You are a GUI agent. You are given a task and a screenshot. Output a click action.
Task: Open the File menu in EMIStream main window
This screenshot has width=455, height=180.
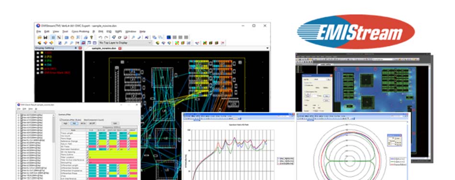click(x=39, y=31)
